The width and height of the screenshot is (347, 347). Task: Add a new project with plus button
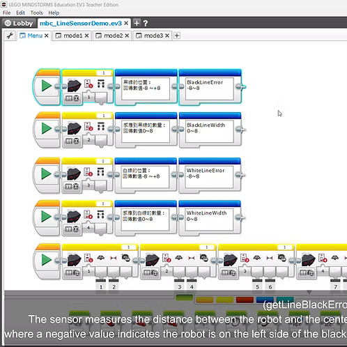(x=137, y=23)
